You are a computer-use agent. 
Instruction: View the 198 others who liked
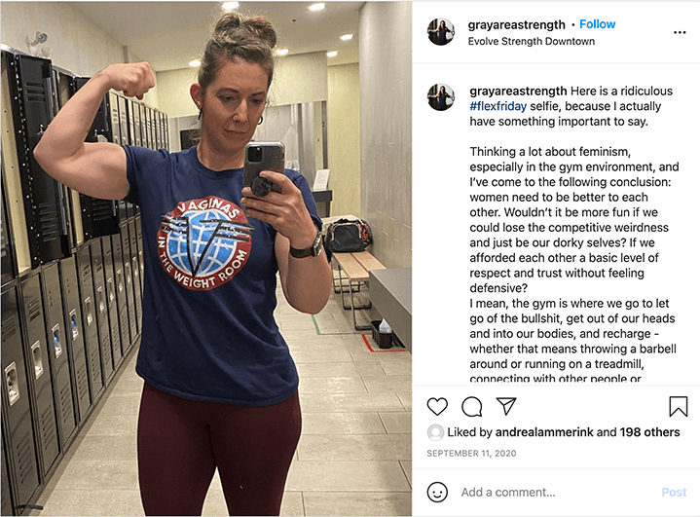click(649, 432)
